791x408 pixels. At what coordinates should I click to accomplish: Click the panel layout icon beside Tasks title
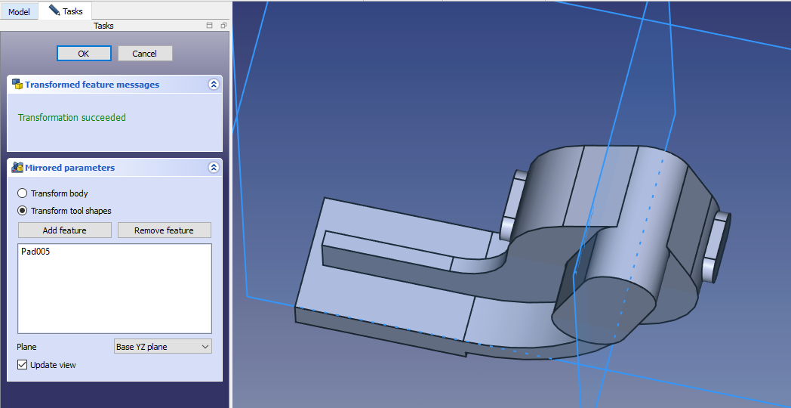(210, 26)
